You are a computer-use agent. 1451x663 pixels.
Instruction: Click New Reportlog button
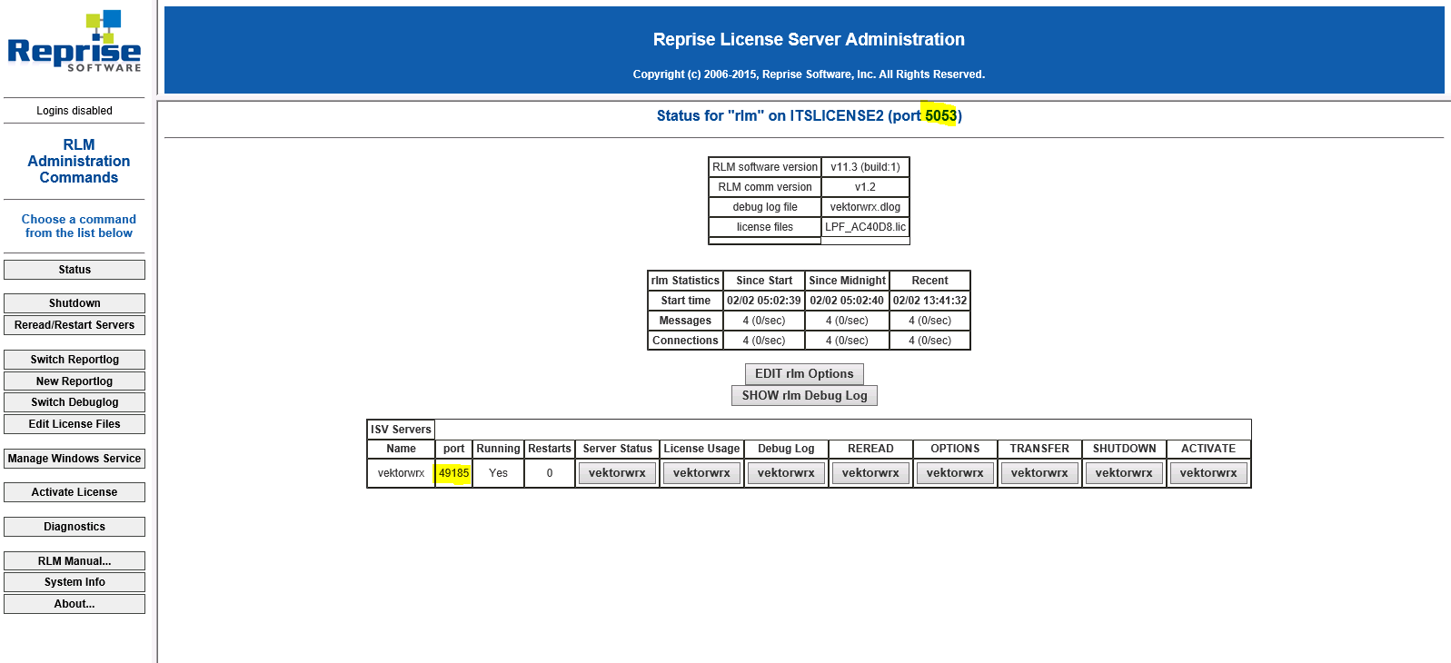(75, 381)
